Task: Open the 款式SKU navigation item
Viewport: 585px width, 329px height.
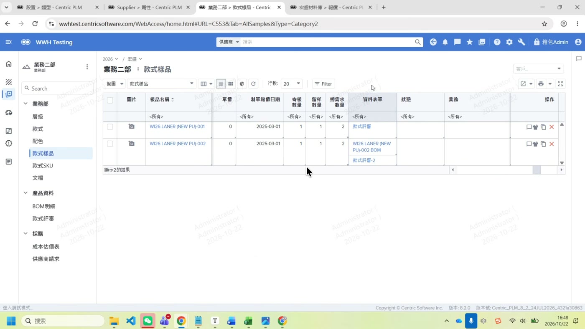Action: 43,166
